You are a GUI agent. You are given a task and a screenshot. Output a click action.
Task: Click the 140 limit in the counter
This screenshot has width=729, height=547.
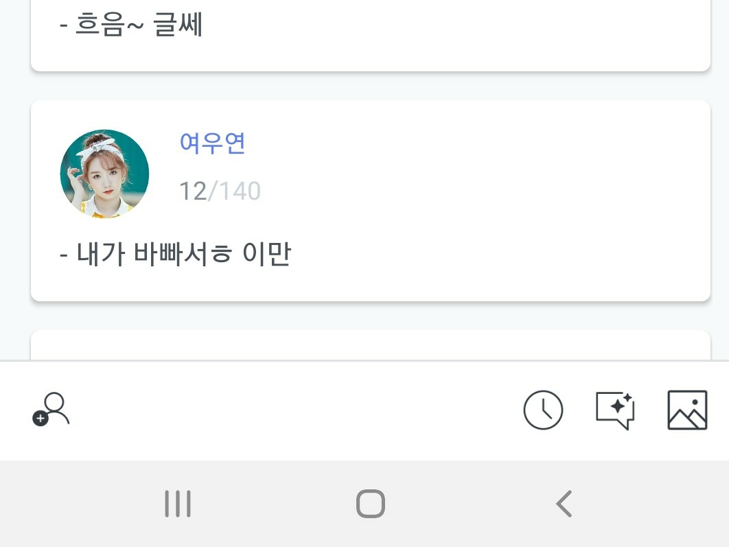tap(240, 191)
